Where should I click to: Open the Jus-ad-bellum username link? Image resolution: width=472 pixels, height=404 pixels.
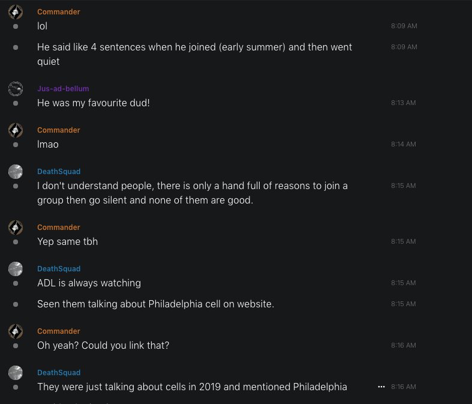point(63,89)
